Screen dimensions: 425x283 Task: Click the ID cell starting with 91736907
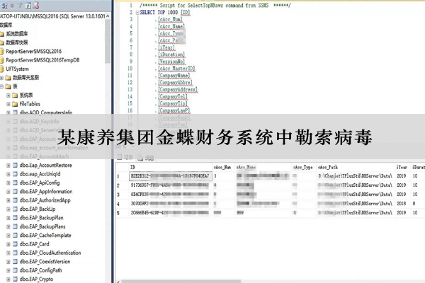click(170, 185)
